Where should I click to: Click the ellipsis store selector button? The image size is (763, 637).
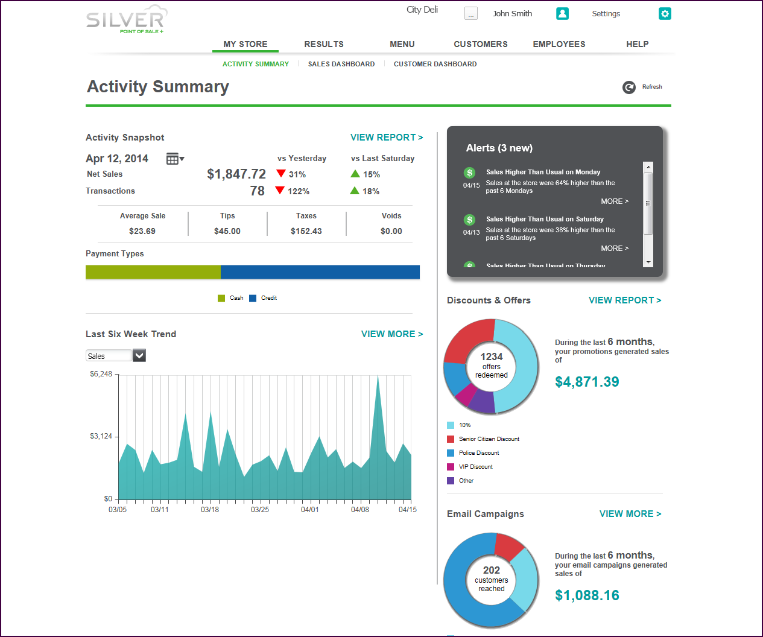pyautogui.click(x=471, y=14)
